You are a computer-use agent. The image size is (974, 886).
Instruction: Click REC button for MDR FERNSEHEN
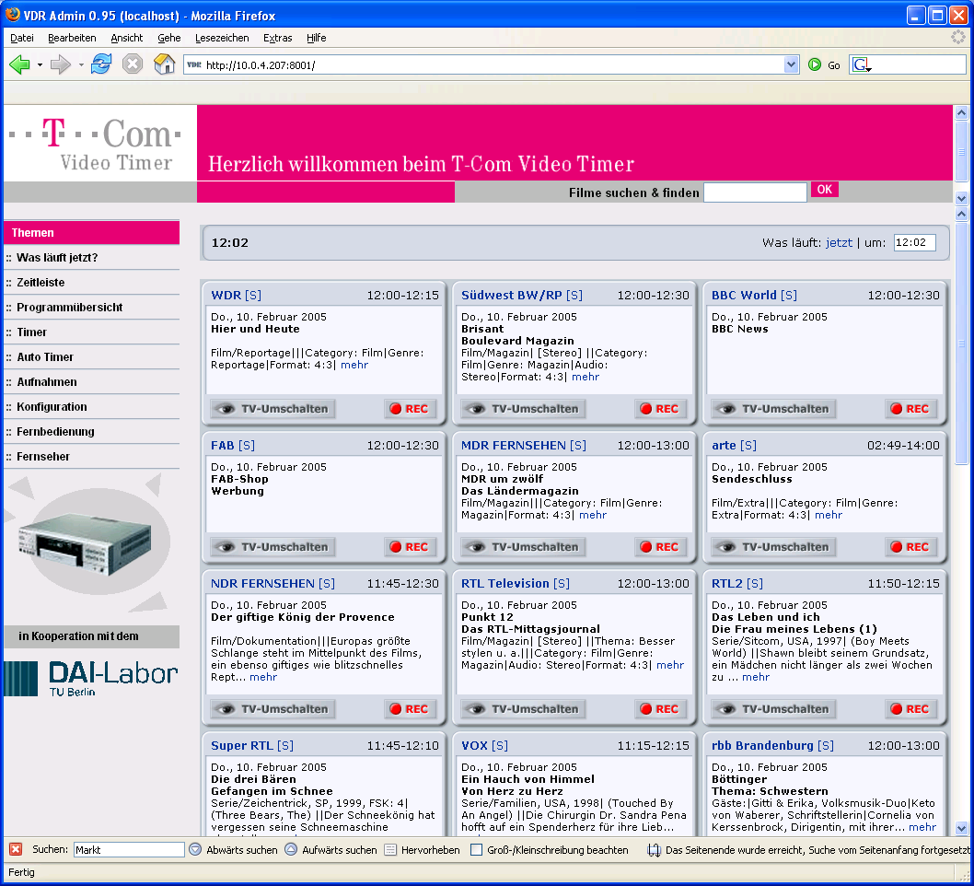[x=659, y=546]
